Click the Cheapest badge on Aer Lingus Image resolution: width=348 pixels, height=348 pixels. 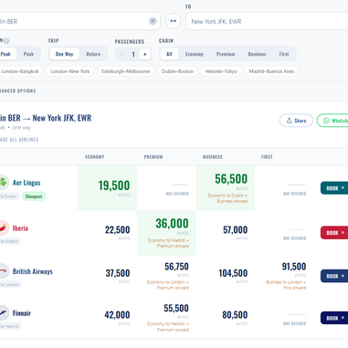pos(34,196)
